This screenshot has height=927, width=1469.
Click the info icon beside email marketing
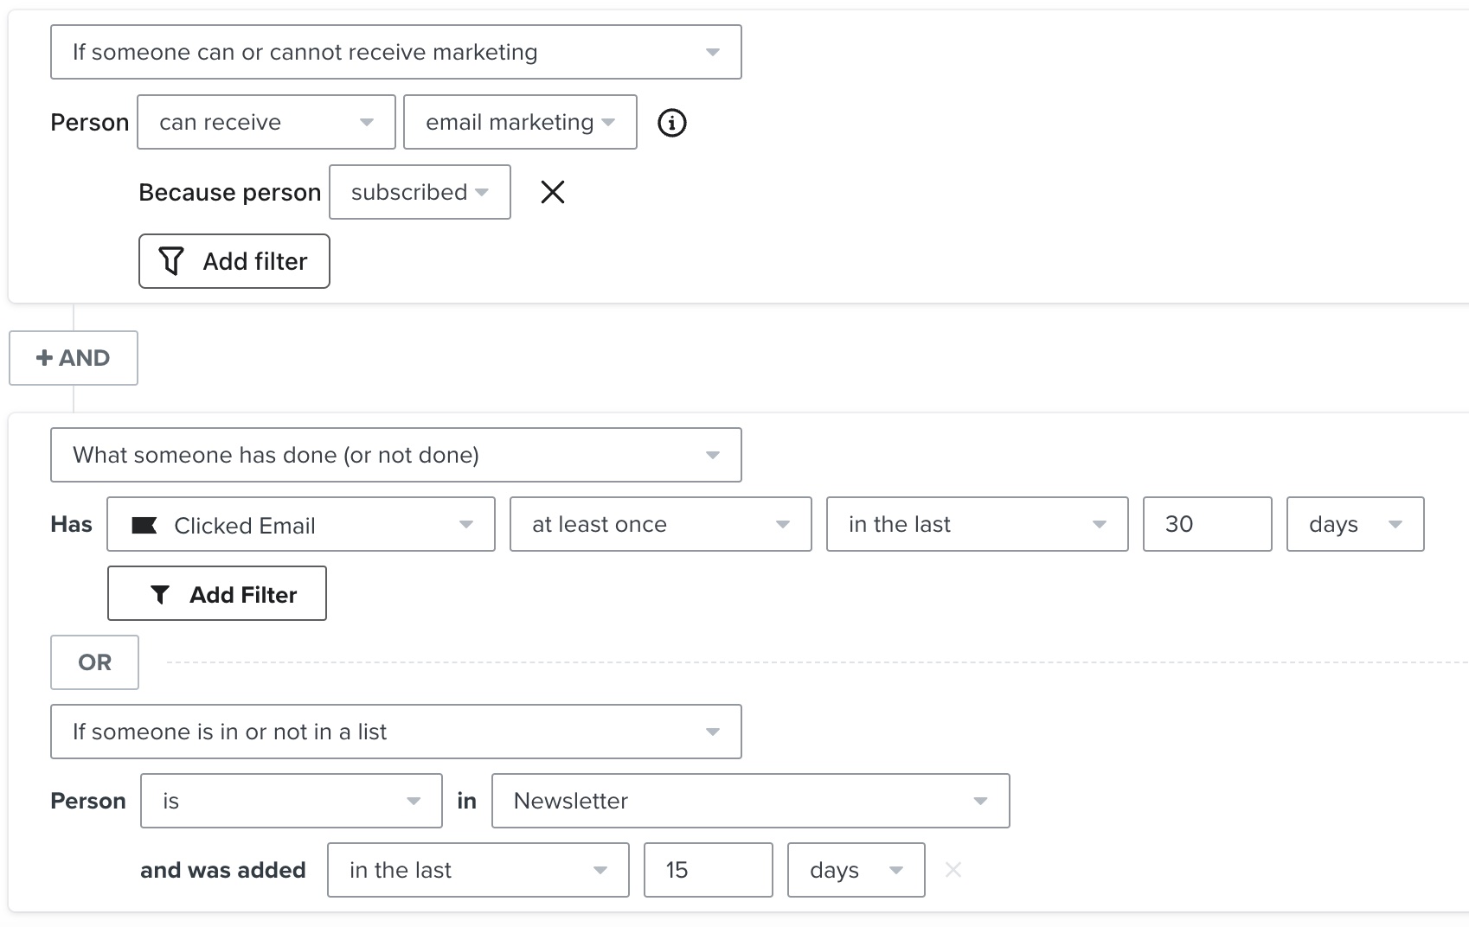tap(671, 123)
